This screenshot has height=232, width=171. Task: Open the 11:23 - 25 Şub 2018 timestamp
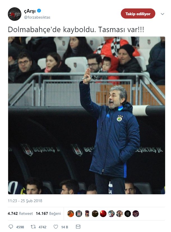point(25,201)
